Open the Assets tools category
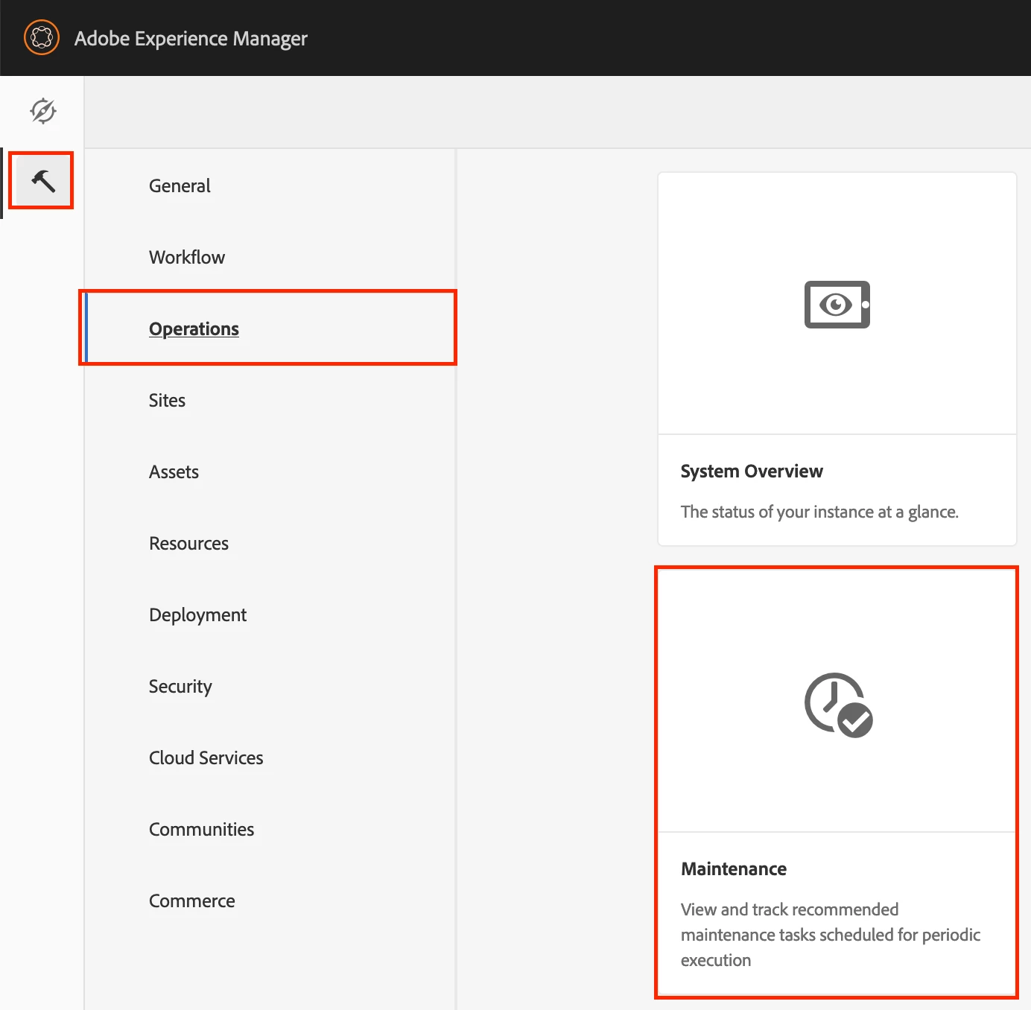The width and height of the screenshot is (1031, 1010). point(174,471)
